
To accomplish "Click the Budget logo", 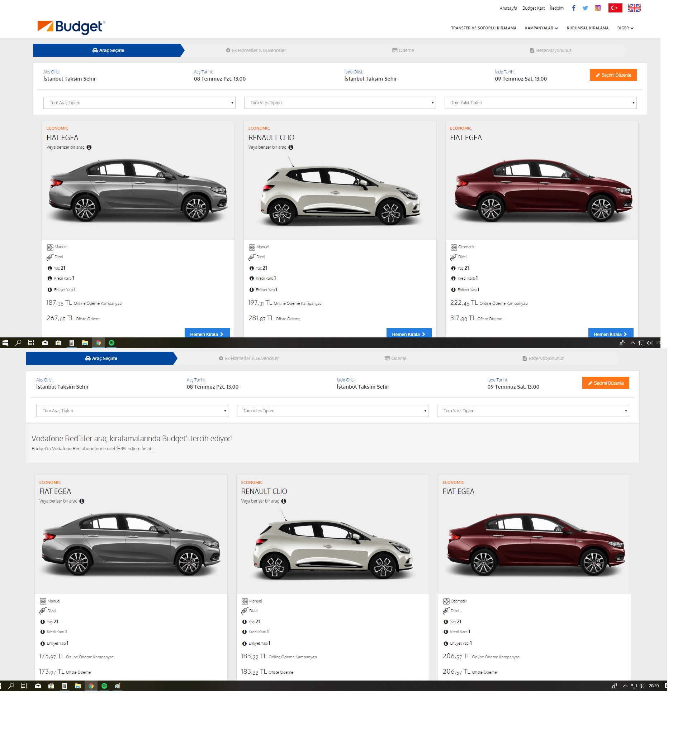I will coord(71,27).
